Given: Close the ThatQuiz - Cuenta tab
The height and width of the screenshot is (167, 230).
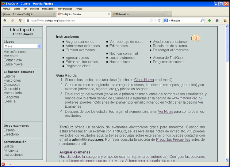Looking at the screenshot, I should (109, 14).
